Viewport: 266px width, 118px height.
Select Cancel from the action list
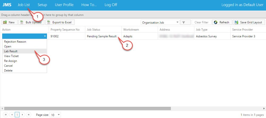coord(24,66)
